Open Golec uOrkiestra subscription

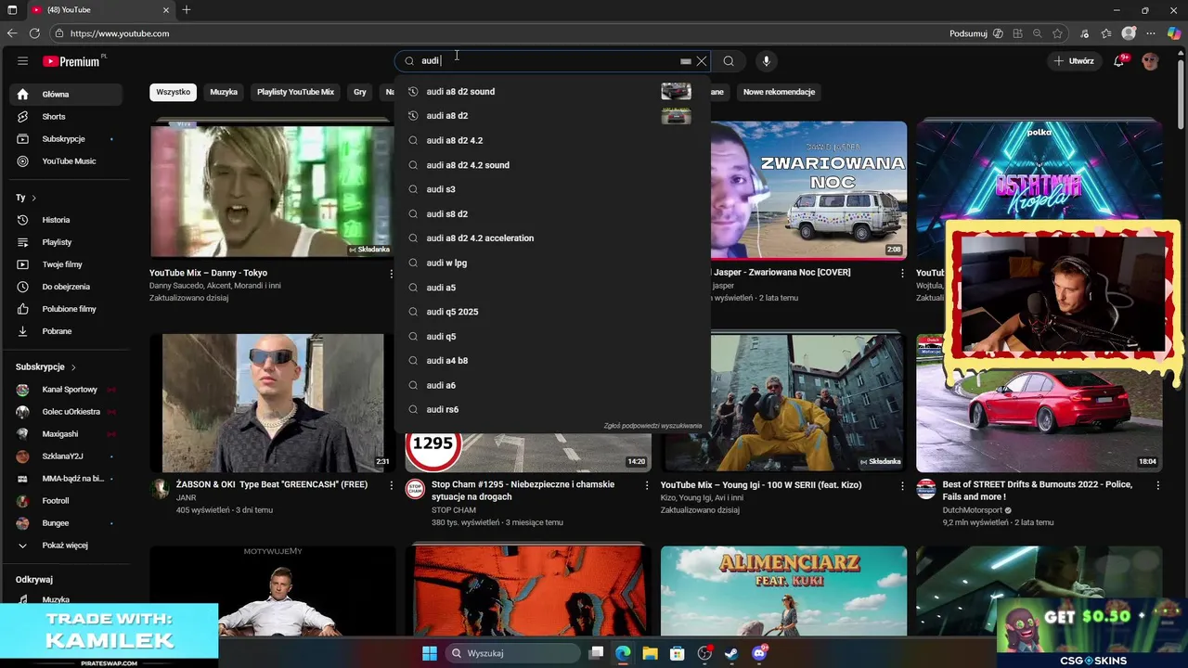pyautogui.click(x=66, y=412)
